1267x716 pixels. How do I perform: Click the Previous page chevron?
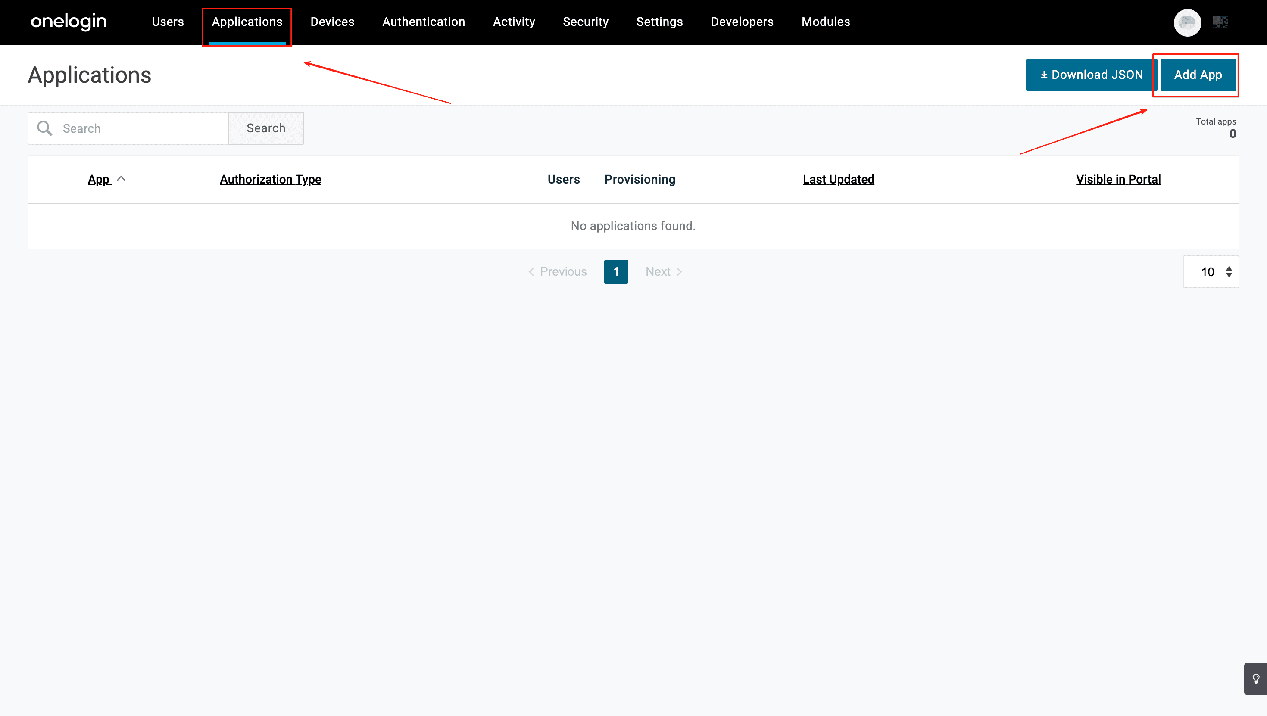531,272
